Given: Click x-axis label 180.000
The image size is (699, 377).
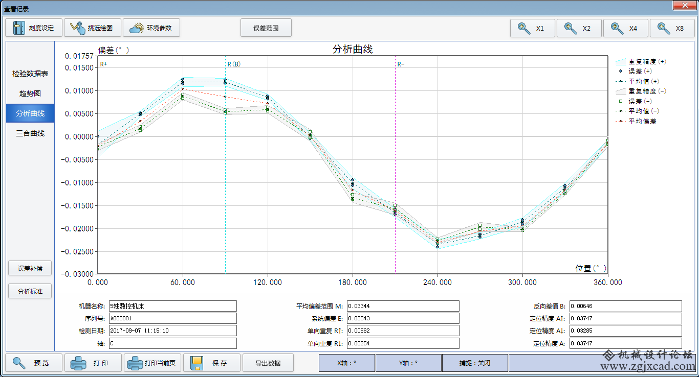Looking at the screenshot, I should click(x=353, y=282).
